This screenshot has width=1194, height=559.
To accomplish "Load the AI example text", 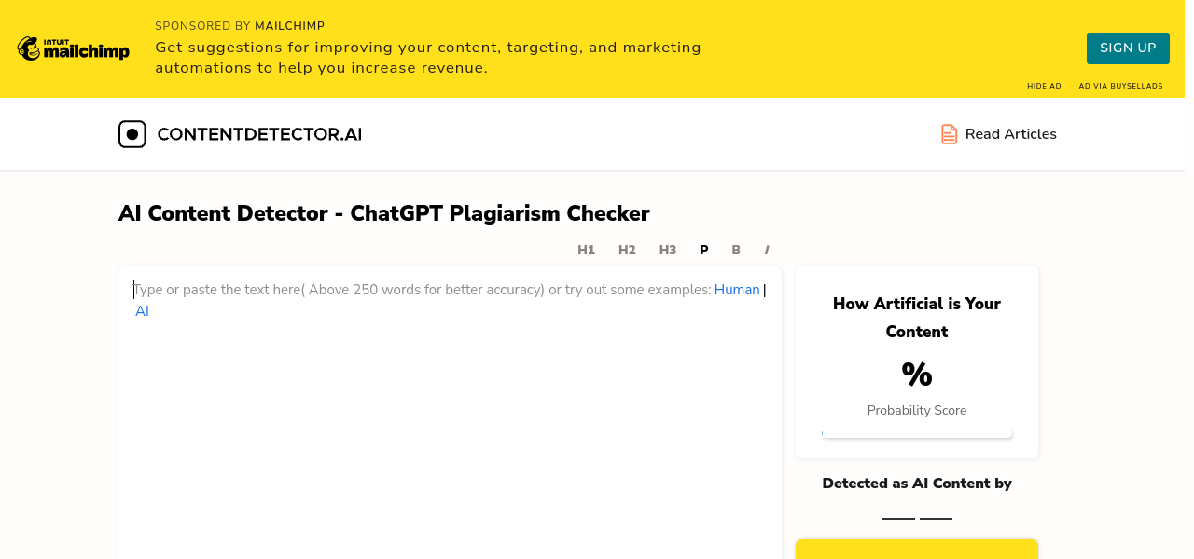I will (142, 311).
